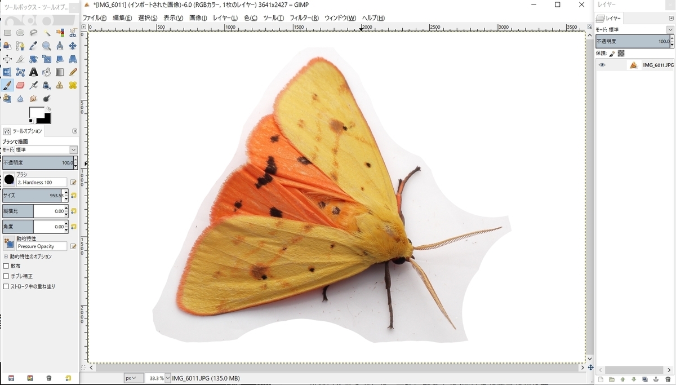Open the 選択 menu
676x385 pixels.
[148, 18]
